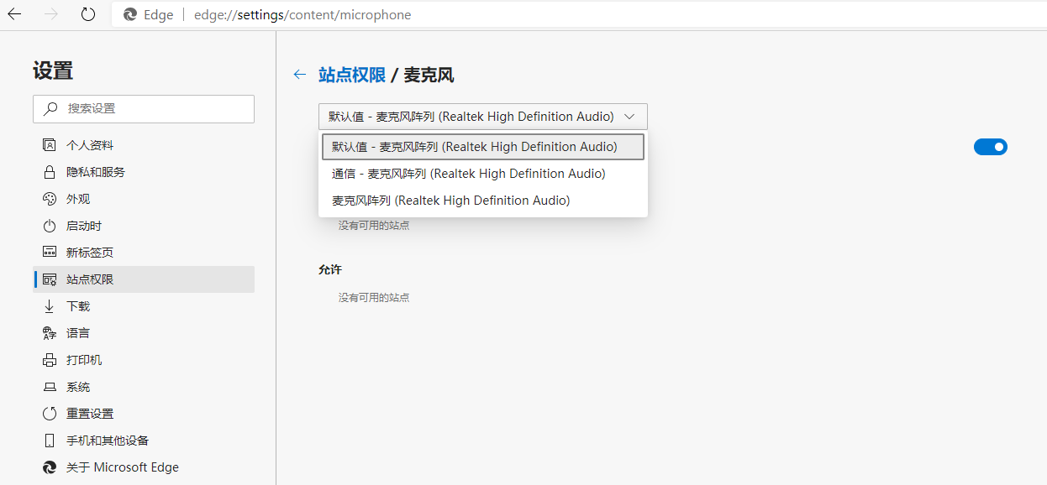Reload the page with the refresh icon
The height and width of the screenshot is (485, 1047).
(x=88, y=14)
